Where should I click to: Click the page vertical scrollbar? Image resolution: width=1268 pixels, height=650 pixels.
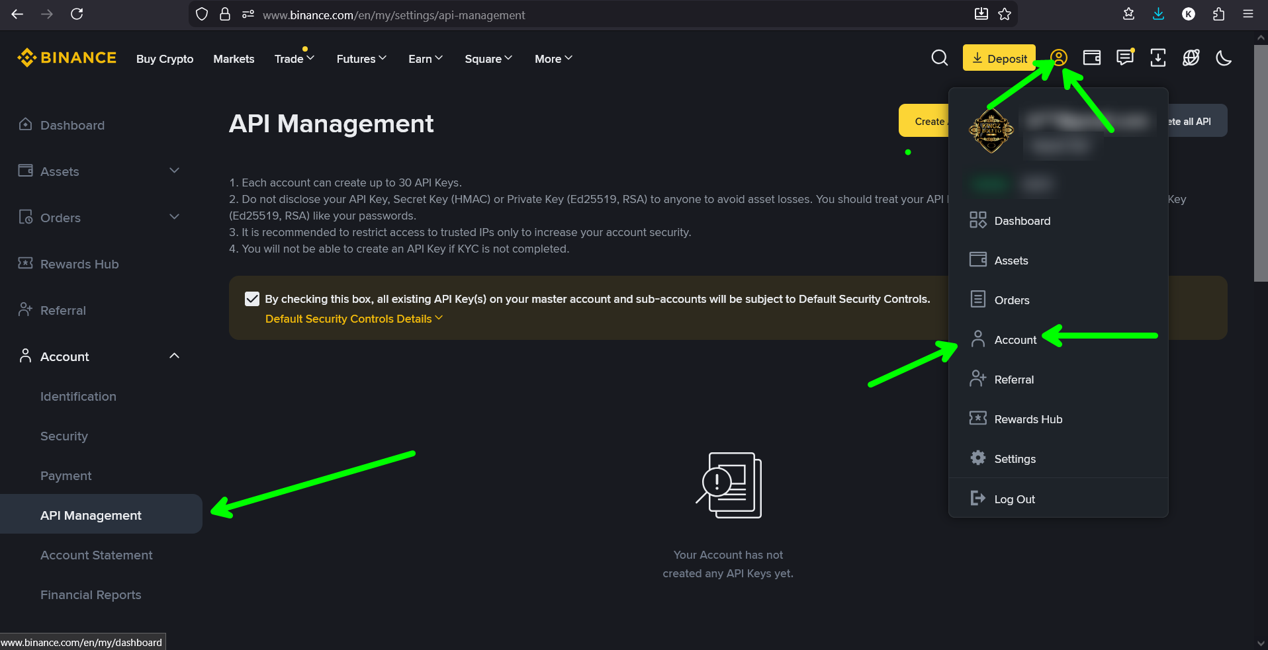click(x=1261, y=163)
